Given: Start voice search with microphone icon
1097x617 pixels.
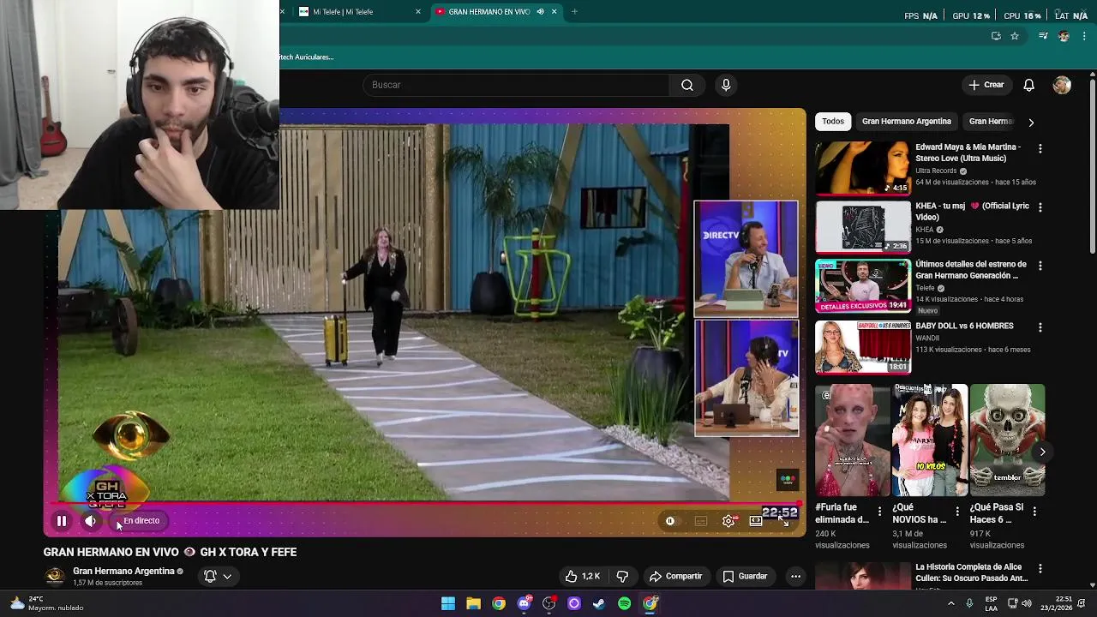Looking at the screenshot, I should tap(726, 85).
